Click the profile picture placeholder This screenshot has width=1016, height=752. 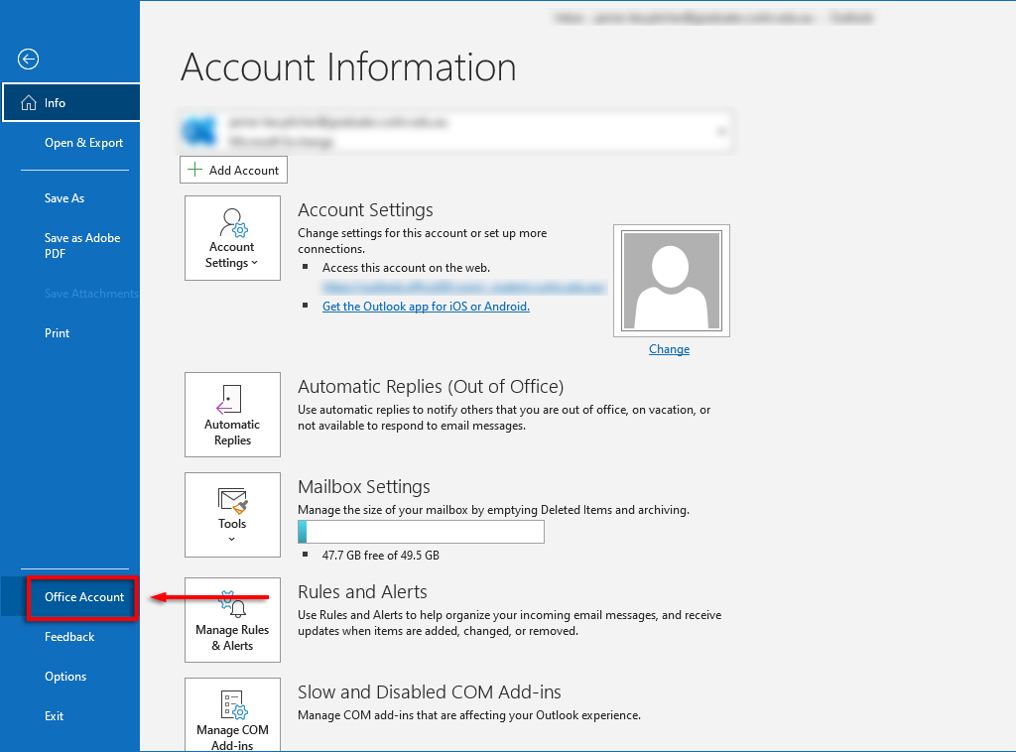[x=671, y=281]
